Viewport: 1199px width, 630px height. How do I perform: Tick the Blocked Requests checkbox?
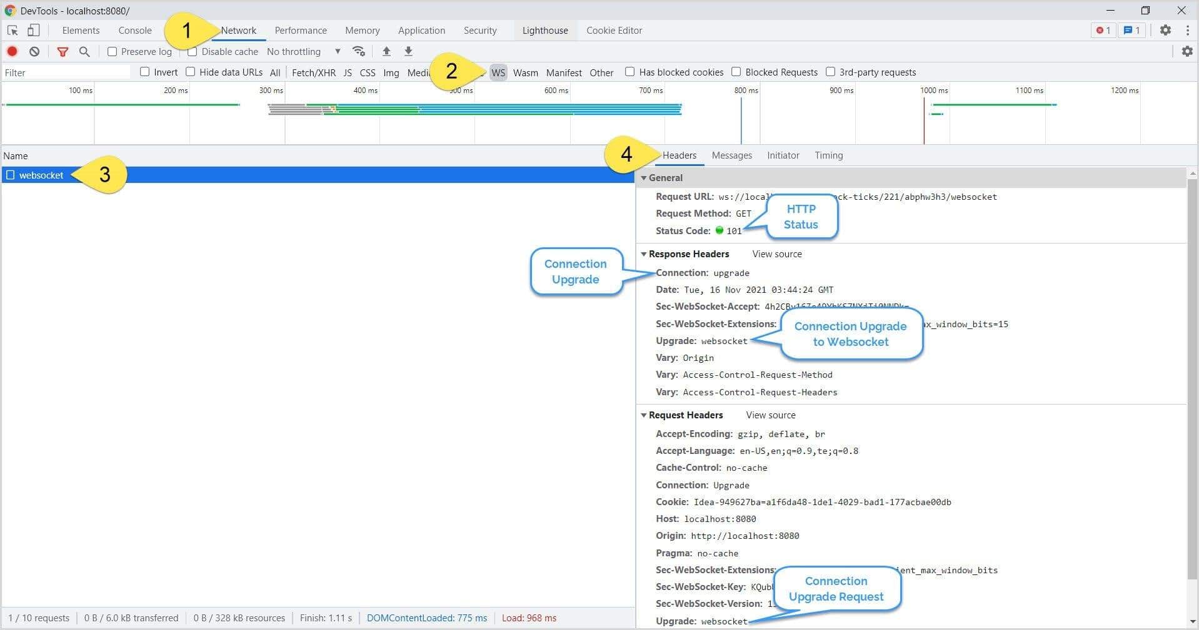(x=736, y=72)
